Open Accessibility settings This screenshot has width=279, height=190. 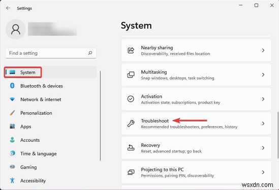point(33,180)
